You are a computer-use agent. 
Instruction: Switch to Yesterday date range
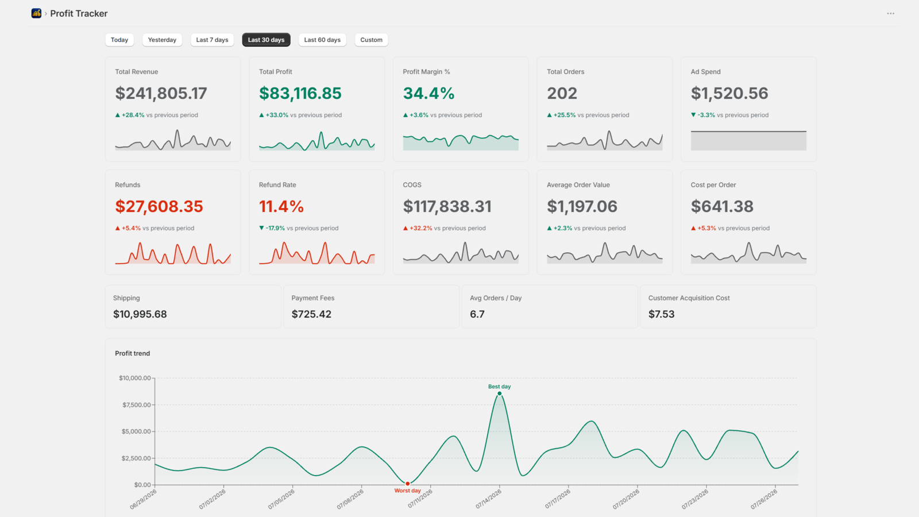(162, 40)
